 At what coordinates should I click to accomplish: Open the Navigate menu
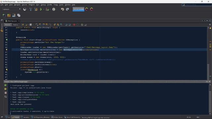click(x=17, y=5)
